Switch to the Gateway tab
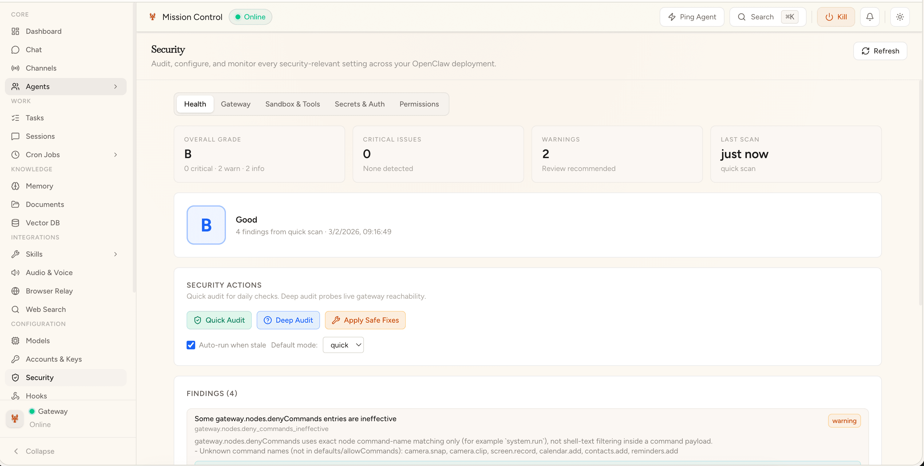Screen dimensions: 924x466 point(236,104)
